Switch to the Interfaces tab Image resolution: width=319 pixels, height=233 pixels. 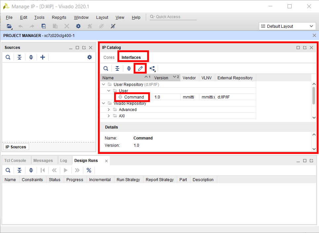pyautogui.click(x=131, y=57)
